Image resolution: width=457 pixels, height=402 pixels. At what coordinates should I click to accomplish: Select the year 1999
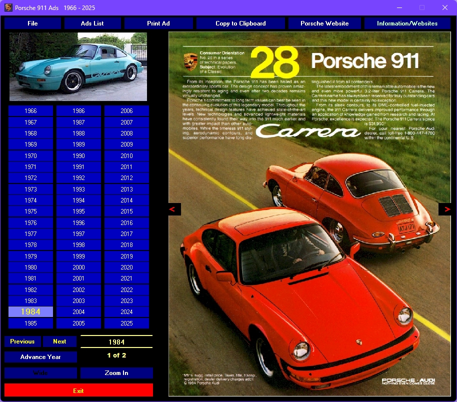coord(78,256)
